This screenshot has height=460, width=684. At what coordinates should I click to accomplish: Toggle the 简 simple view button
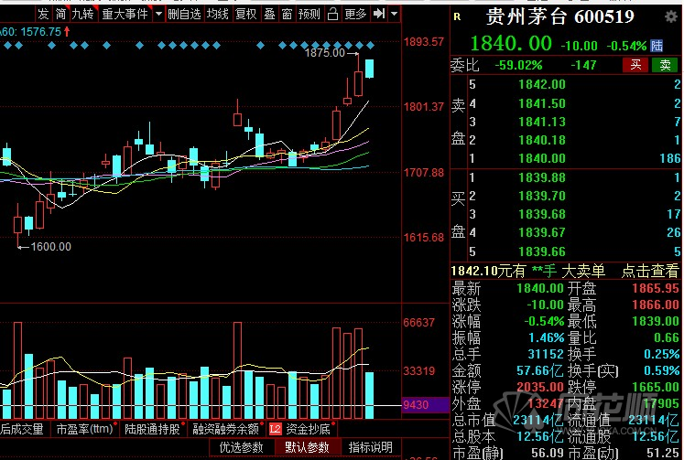point(60,15)
